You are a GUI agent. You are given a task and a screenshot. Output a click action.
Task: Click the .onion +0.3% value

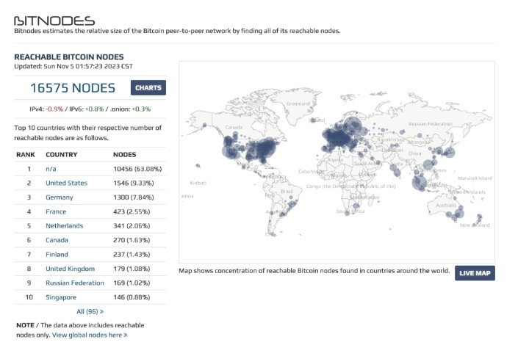point(141,109)
